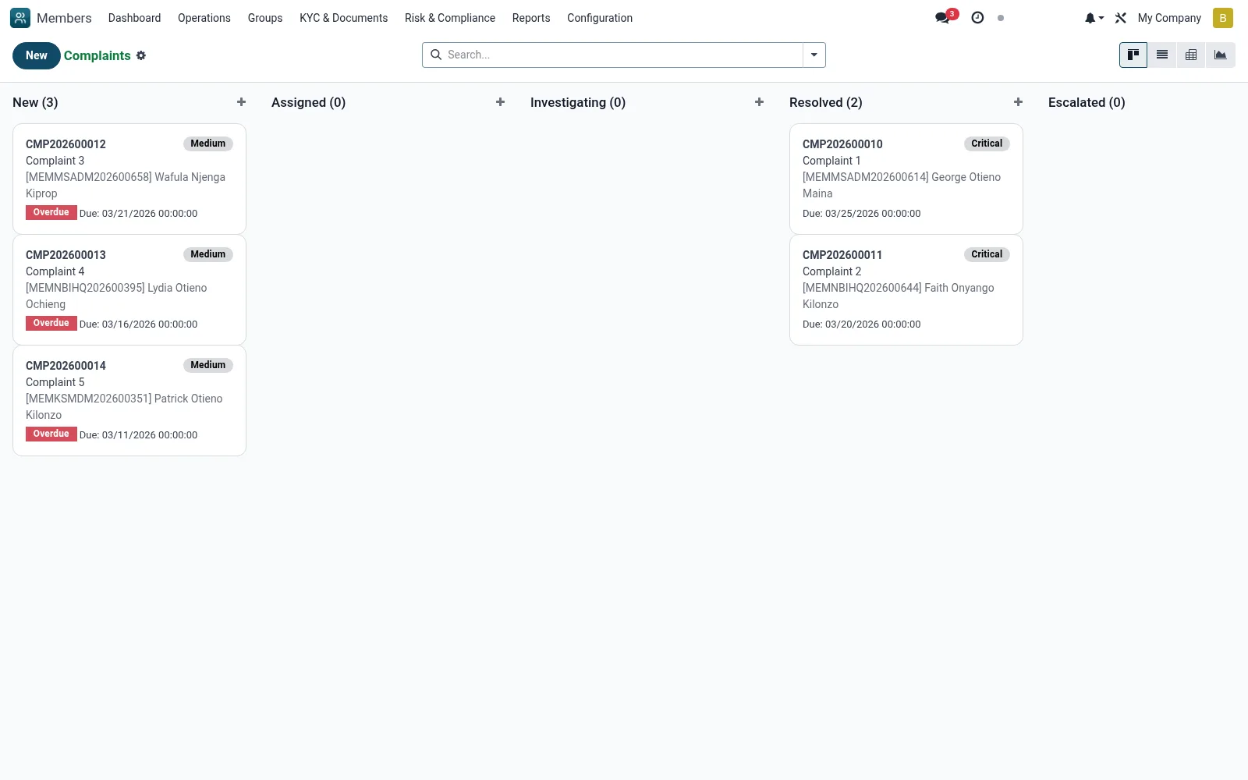The height and width of the screenshot is (780, 1248).
Task: Click member name Wafula Njenga Kiprop
Action: [x=126, y=185]
